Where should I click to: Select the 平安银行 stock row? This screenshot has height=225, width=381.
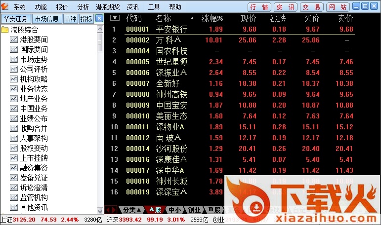[171, 29]
